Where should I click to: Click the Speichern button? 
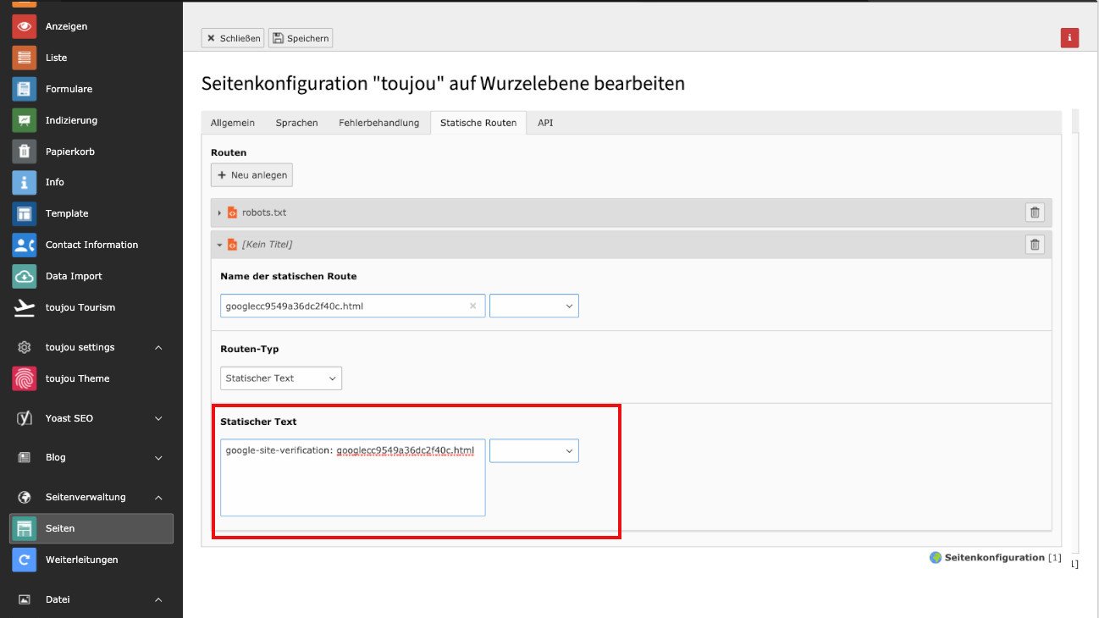pyautogui.click(x=301, y=38)
